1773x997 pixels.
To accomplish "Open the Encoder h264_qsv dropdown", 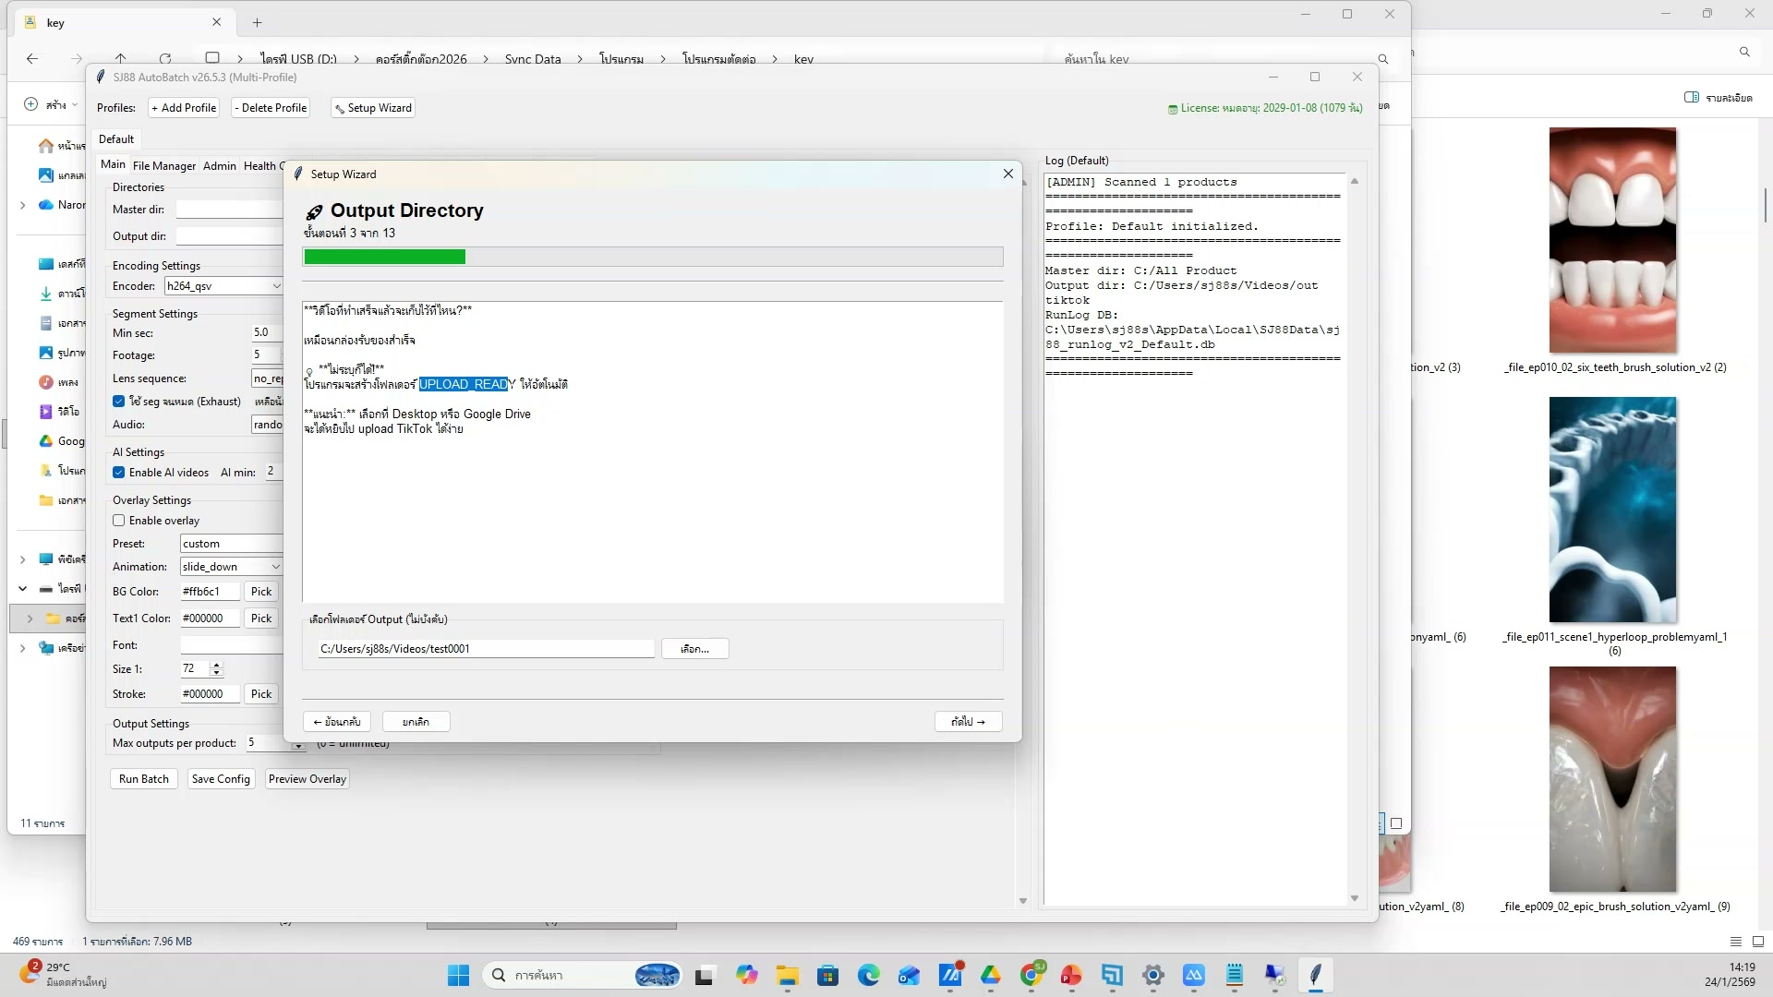I will click(x=275, y=286).
